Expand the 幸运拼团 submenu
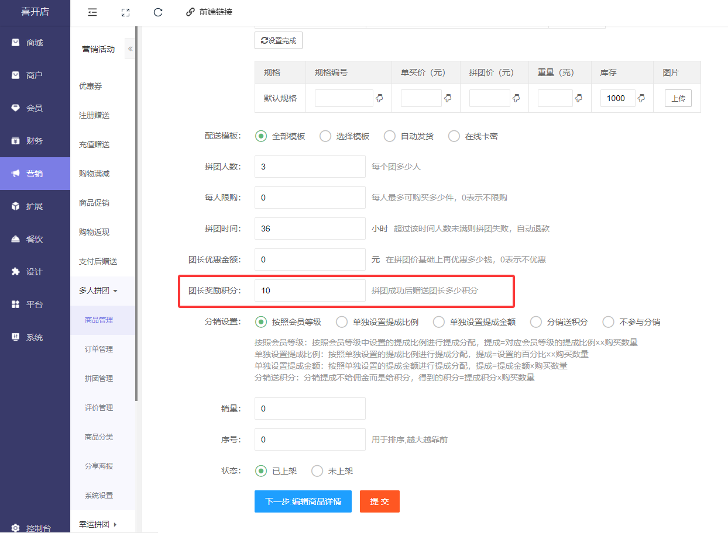728x533 pixels. point(98,524)
